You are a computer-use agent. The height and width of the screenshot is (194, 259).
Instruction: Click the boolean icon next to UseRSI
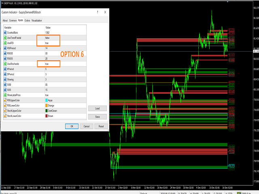pos(5,43)
